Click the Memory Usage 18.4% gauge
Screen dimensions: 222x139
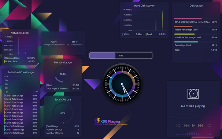click(x=63, y=74)
